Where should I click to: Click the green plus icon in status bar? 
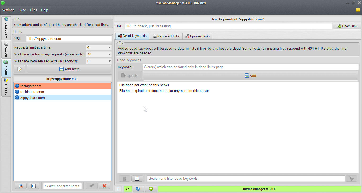click(151, 189)
